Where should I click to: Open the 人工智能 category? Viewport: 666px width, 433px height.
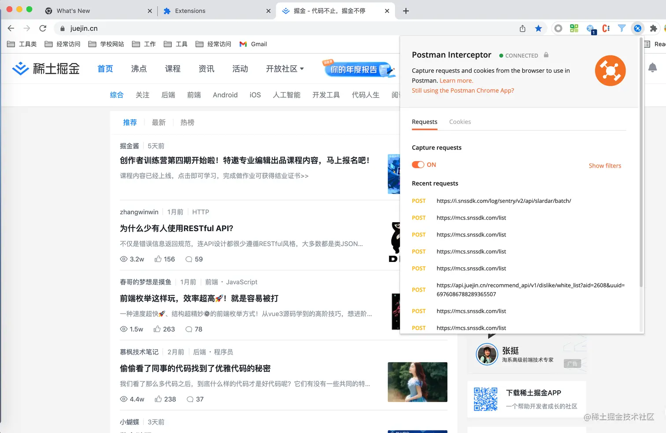click(287, 95)
